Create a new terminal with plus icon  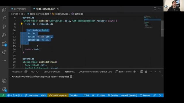pos(135,72)
